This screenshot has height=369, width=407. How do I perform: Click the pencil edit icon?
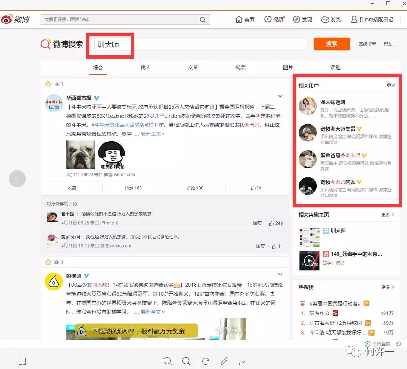(224, 361)
